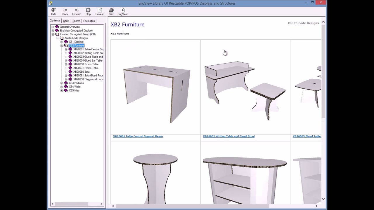Expand the XB20030 Promo Table node

point(66,64)
